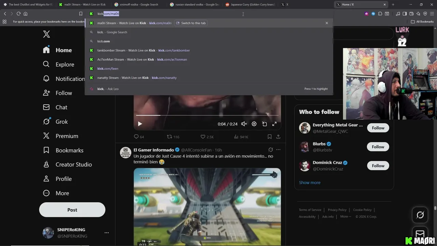Share the post with 941K views
Image resolution: width=437 pixels, height=246 pixels.
[x=278, y=137]
